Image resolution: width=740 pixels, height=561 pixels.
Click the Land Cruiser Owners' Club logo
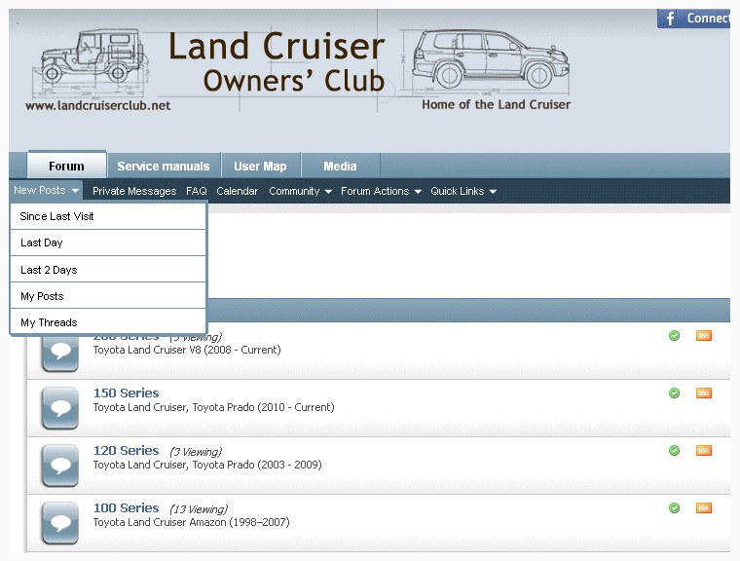point(277,62)
